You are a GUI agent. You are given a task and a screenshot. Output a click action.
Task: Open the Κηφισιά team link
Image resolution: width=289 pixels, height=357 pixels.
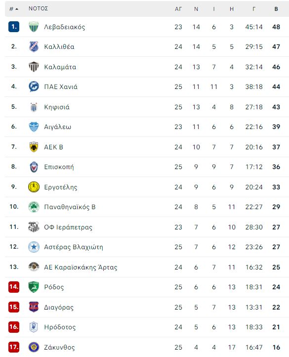coord(57,107)
